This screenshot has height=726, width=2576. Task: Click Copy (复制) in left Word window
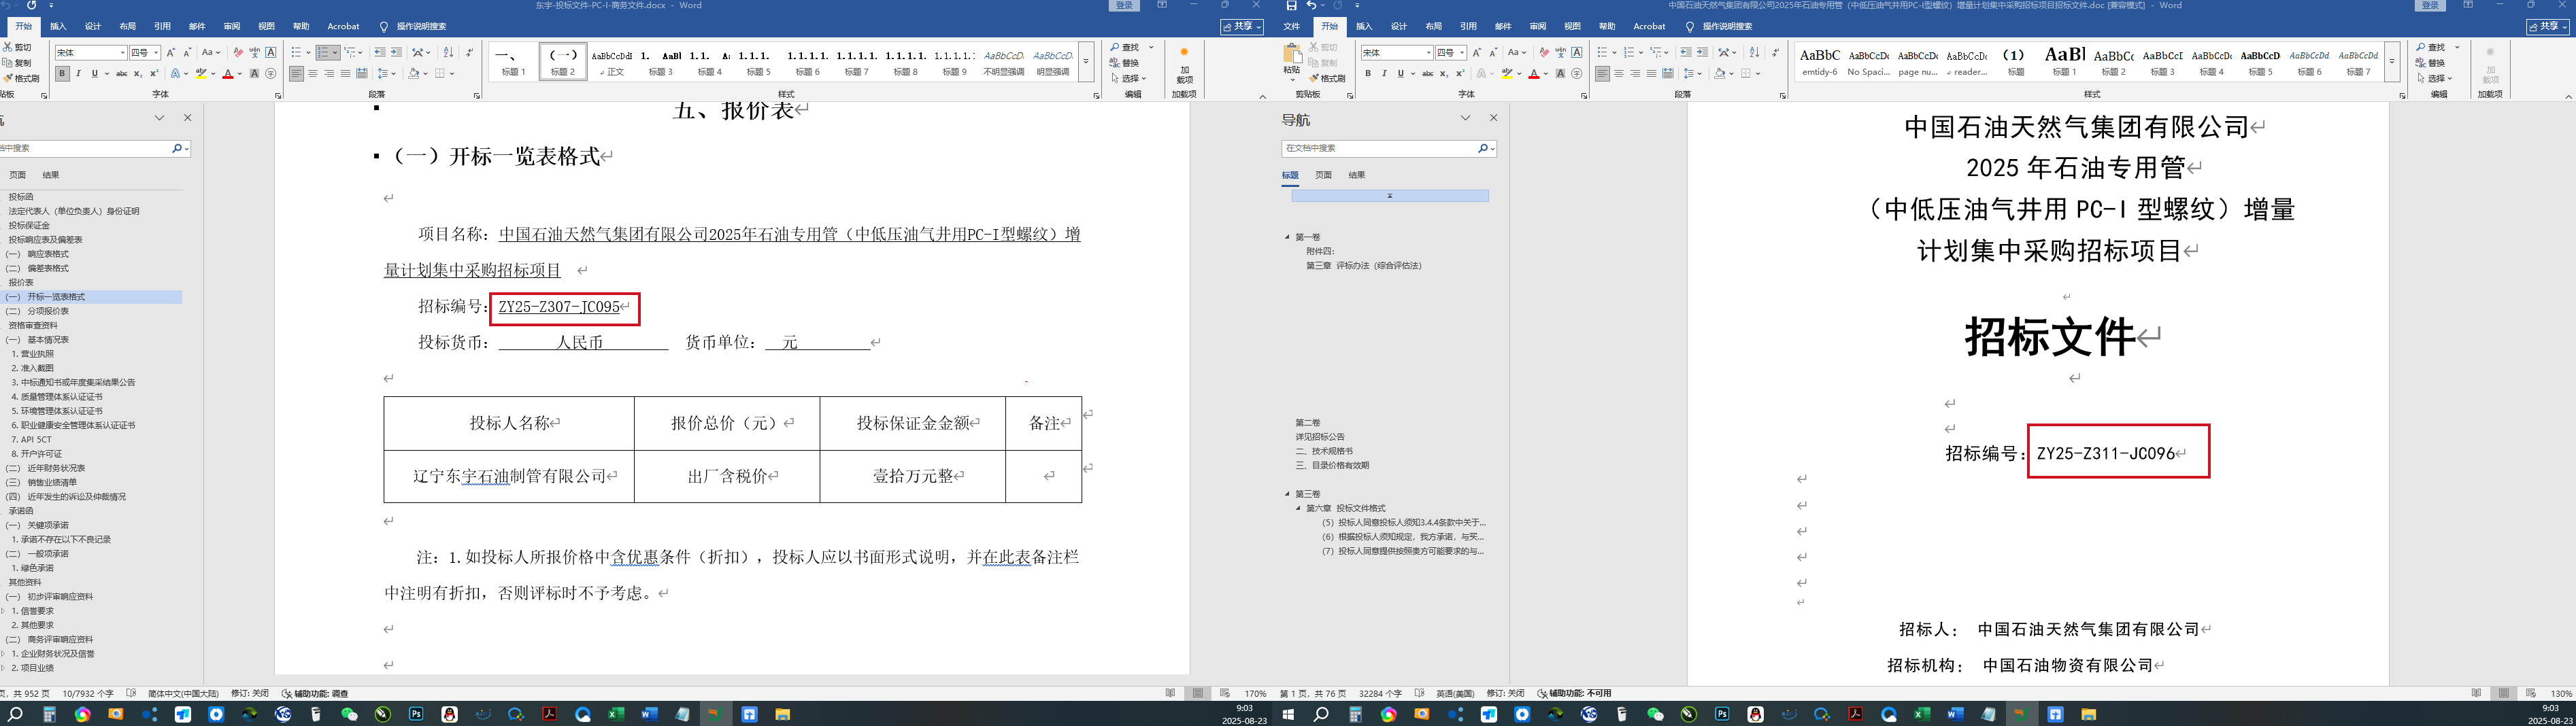coord(18,62)
